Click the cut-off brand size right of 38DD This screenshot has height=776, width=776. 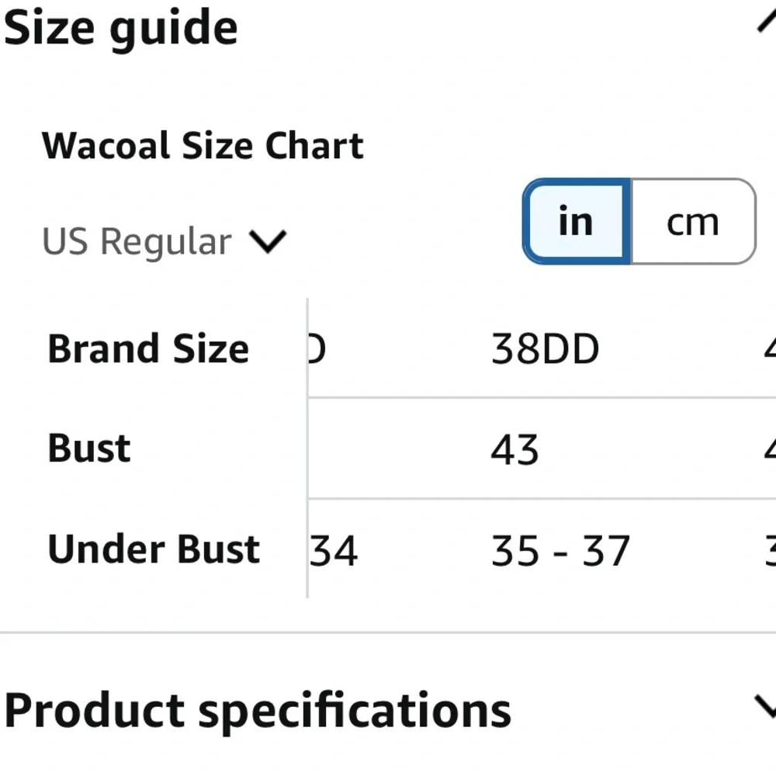tap(770, 350)
